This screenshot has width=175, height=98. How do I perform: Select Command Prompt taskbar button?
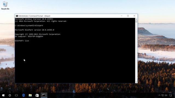(44, 95)
